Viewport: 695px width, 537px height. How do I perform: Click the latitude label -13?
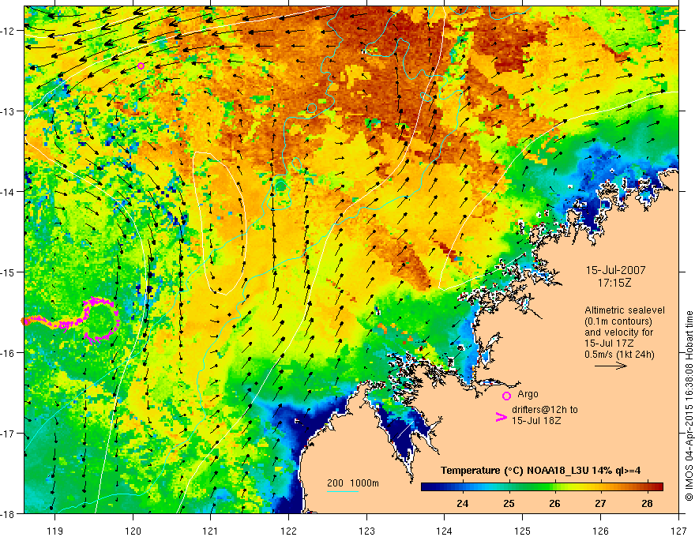click(x=8, y=111)
